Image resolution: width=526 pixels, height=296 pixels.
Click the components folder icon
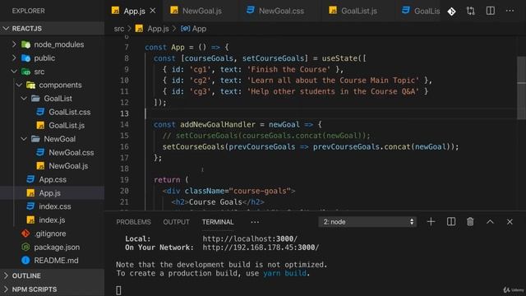(x=31, y=85)
